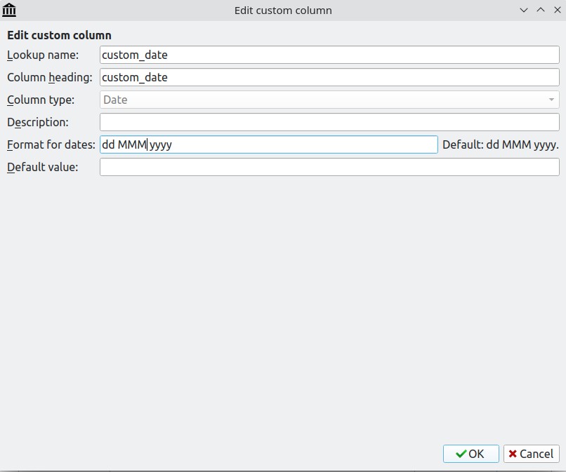
Task: Select the empty Description field
Action: click(329, 122)
